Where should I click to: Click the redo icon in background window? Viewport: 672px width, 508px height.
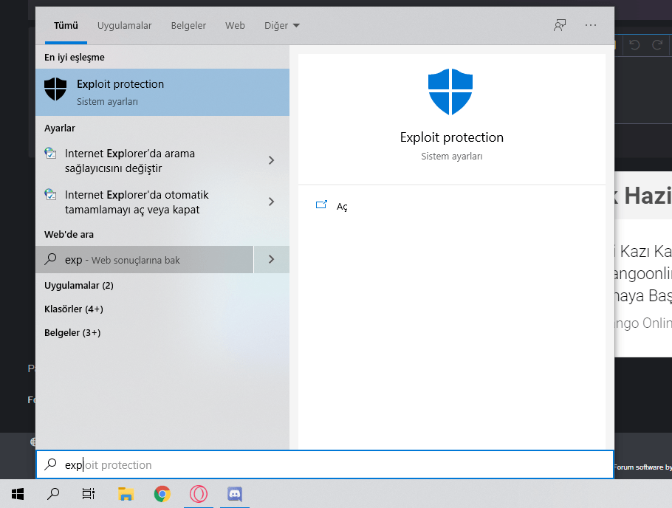(657, 44)
